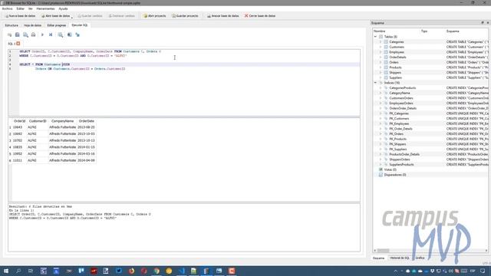Open the Archivo menu

coord(7,8)
